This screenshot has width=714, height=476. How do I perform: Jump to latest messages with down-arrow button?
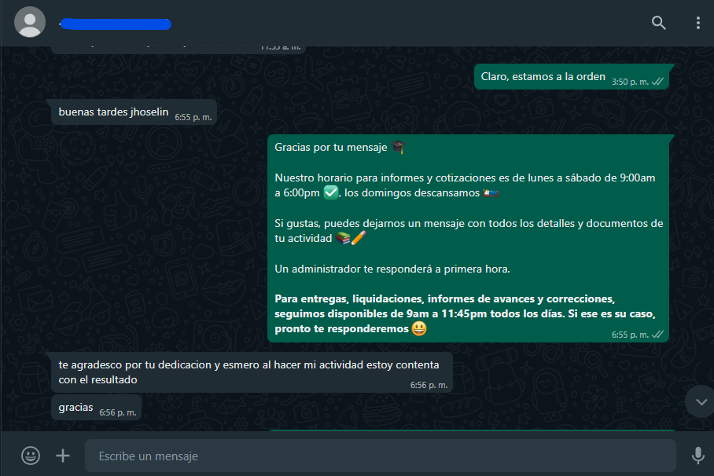701,401
